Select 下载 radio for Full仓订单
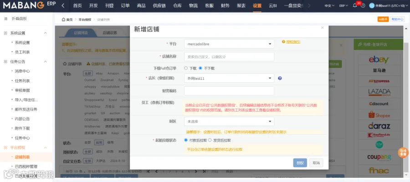 [186, 68]
